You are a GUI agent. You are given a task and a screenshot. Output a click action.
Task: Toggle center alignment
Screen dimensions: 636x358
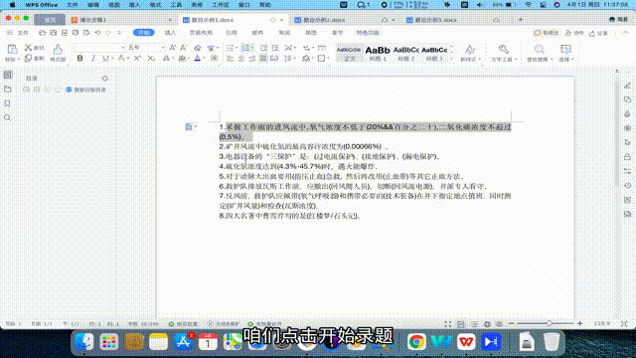241,59
